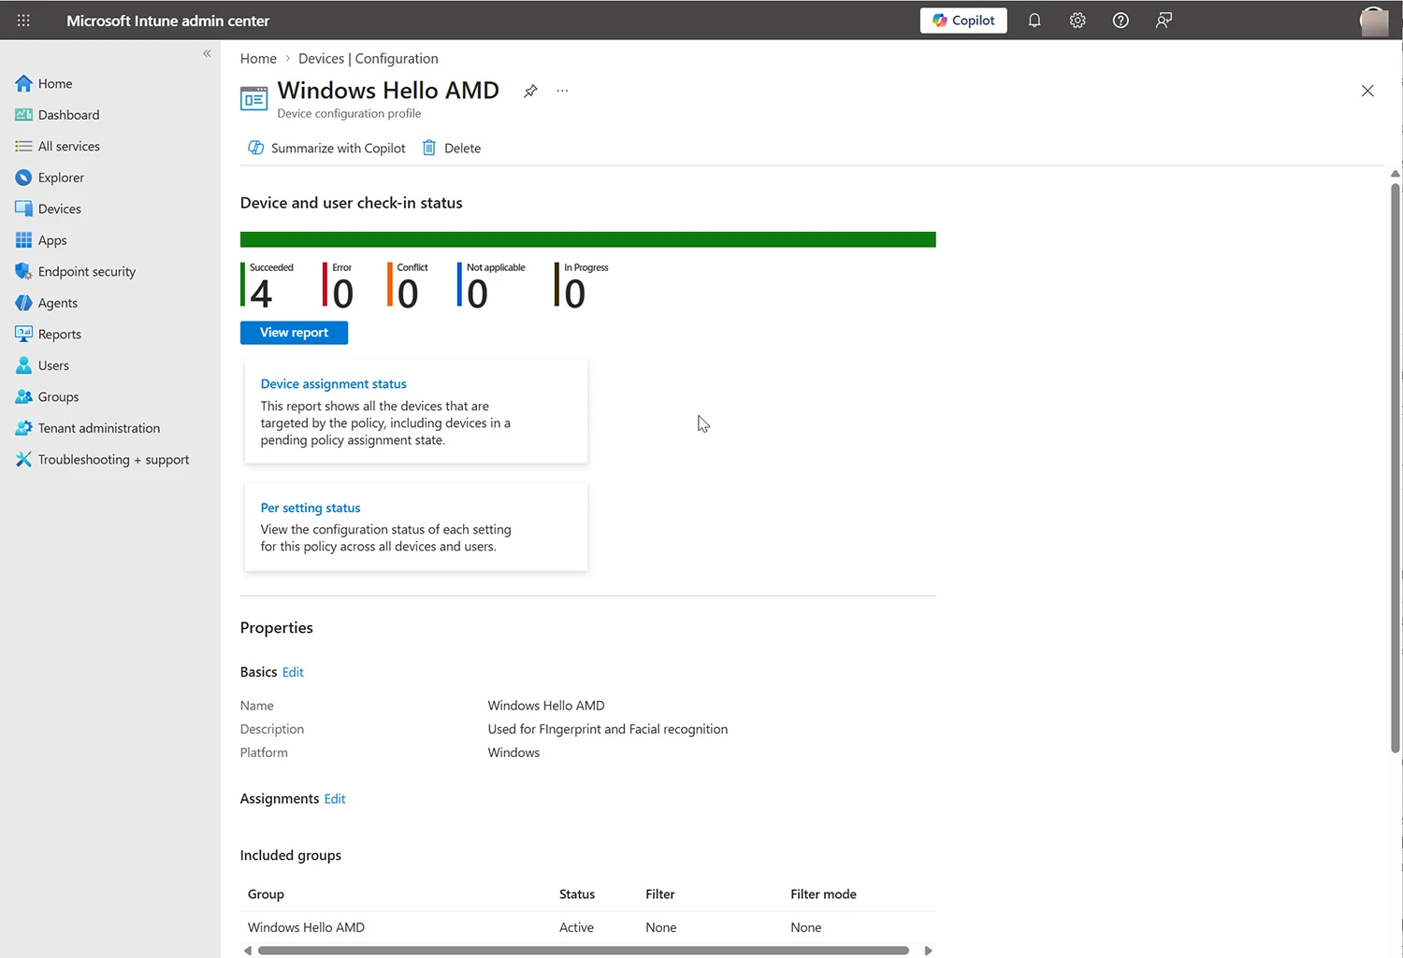Image resolution: width=1403 pixels, height=958 pixels.
Task: Click the device configuration profile icon
Action: click(253, 98)
